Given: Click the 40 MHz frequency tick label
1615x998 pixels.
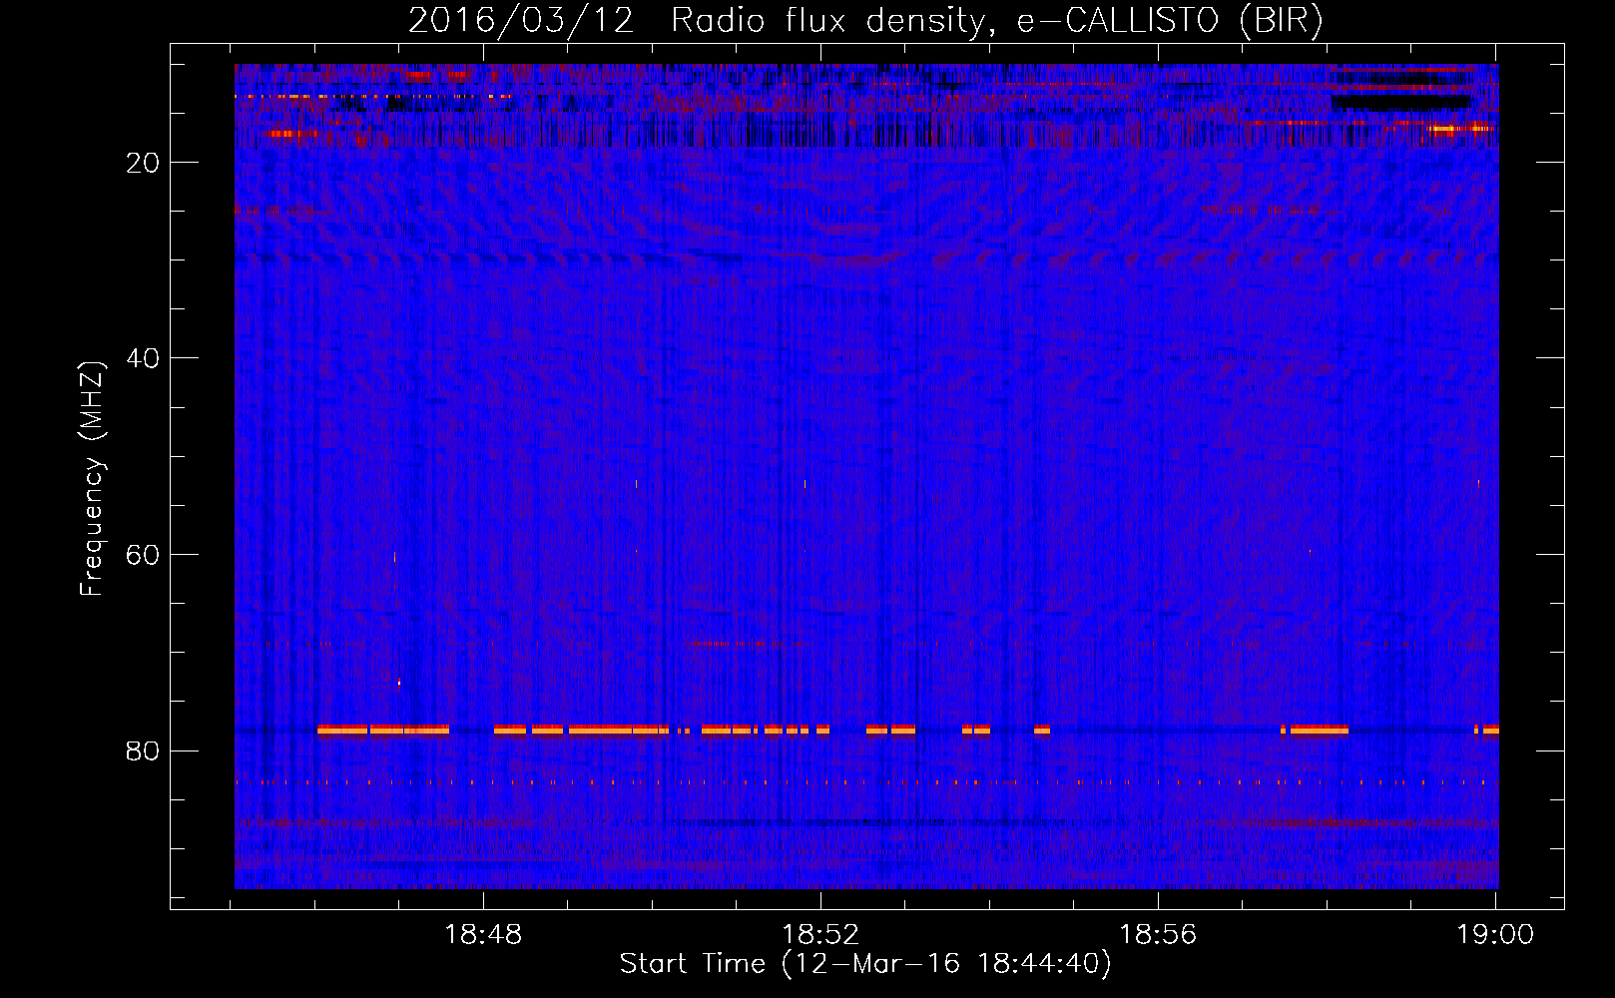Looking at the screenshot, I should click(x=143, y=358).
